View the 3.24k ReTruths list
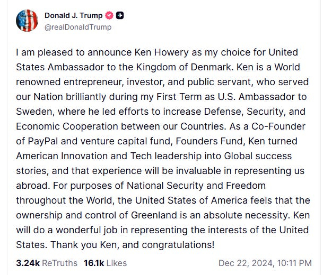This screenshot has height=275, width=323. 47,263
